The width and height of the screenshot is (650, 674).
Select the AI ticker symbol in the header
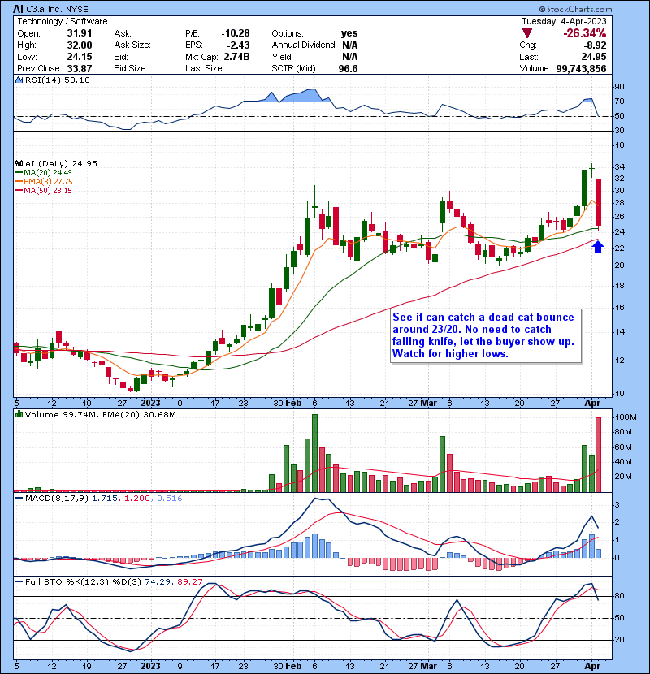(x=18, y=9)
